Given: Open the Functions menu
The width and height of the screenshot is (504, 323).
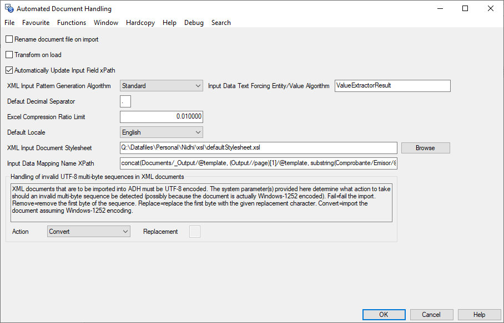Looking at the screenshot, I should (x=72, y=23).
